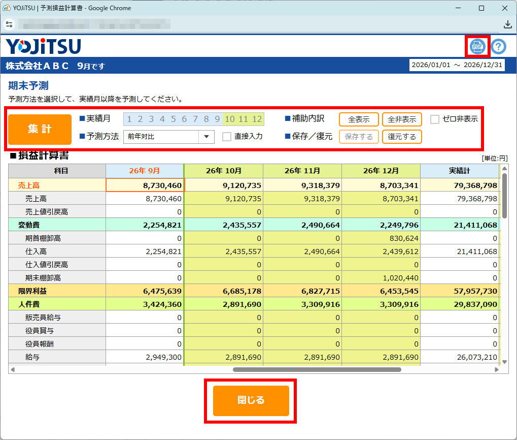Click the dropdown arrow beside 前年対比
Screen dimensions: 517x440
pos(206,137)
